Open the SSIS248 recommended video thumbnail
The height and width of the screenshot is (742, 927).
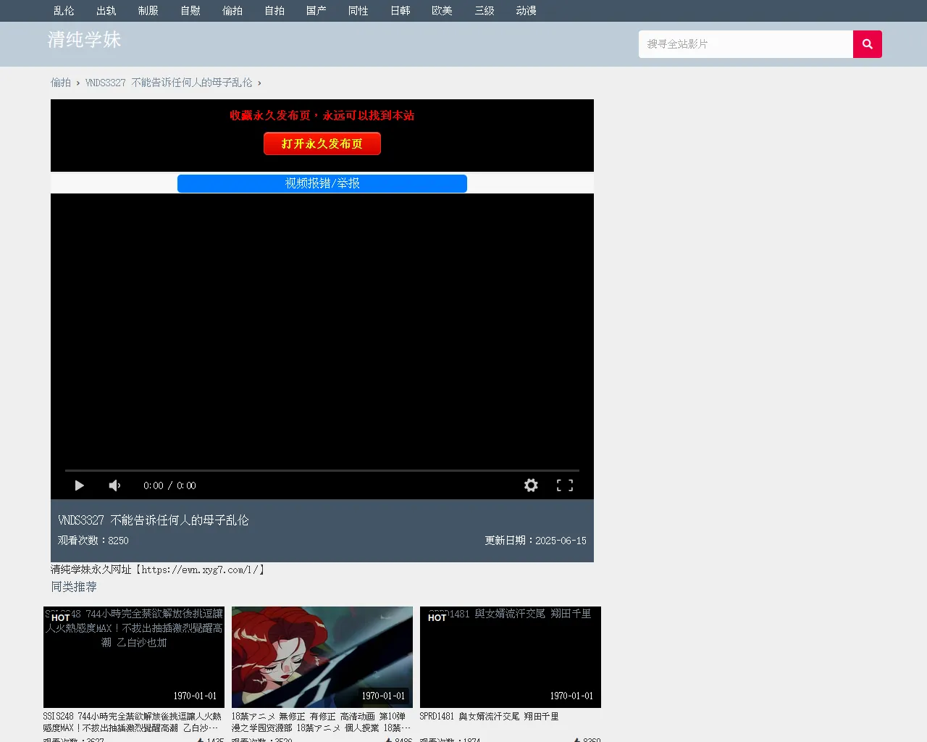(x=134, y=657)
